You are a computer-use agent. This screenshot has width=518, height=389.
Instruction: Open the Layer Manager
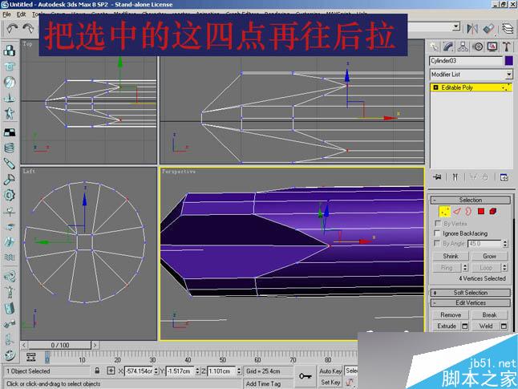(x=508, y=29)
